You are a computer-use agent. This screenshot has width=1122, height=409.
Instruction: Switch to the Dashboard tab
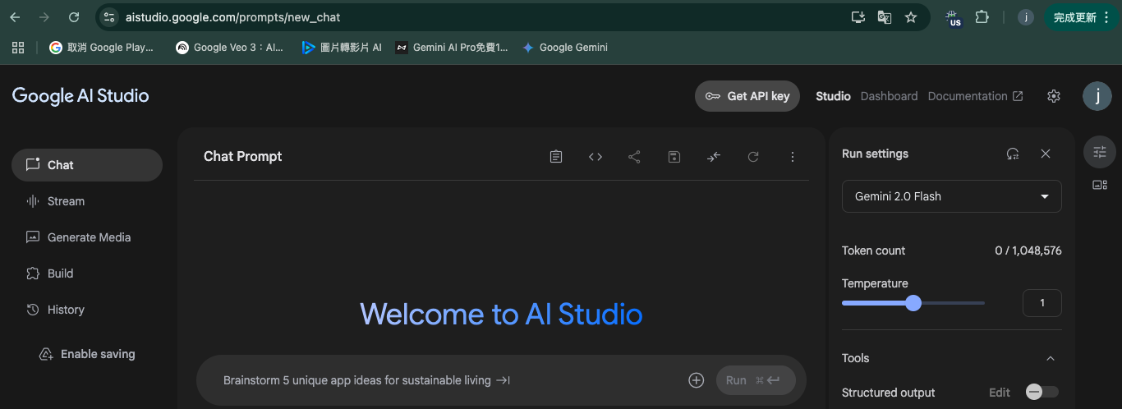coord(889,96)
